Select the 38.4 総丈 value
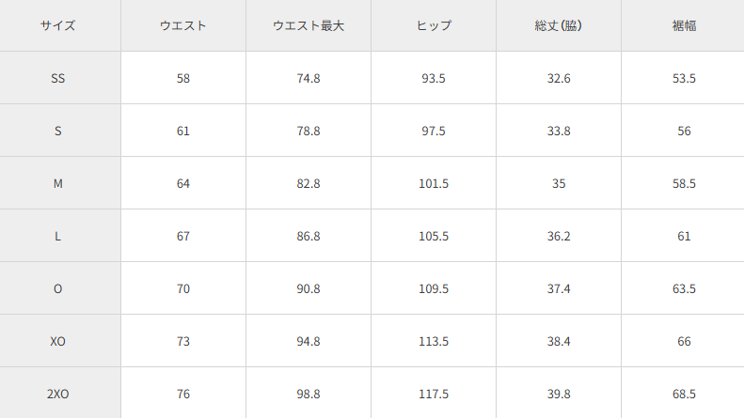The width and height of the screenshot is (744, 418). (x=559, y=341)
